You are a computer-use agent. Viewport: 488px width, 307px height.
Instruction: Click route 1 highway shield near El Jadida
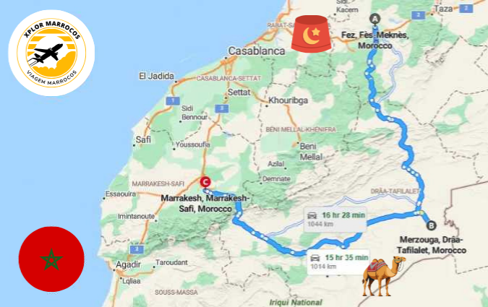173,101
